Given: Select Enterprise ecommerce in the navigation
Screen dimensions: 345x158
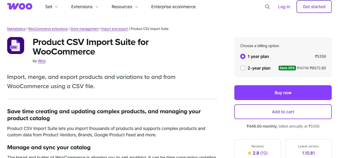Looking at the screenshot, I should point(173,7).
